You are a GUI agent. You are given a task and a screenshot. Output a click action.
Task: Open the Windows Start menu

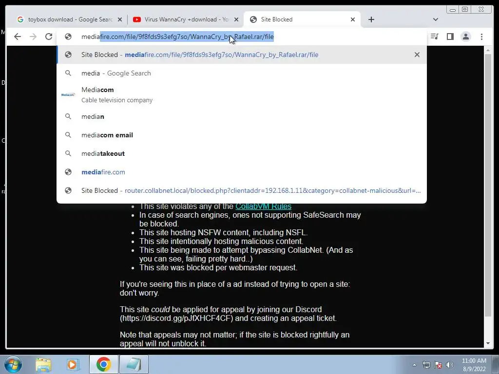coord(13,364)
